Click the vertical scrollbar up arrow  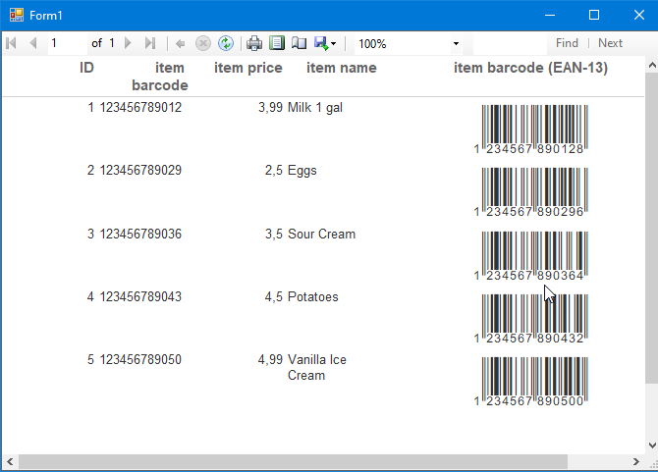(652, 65)
